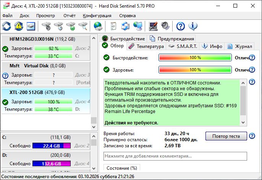Click the 33 °C temperature bar
The width and height of the screenshot is (262, 180).
[53, 56]
